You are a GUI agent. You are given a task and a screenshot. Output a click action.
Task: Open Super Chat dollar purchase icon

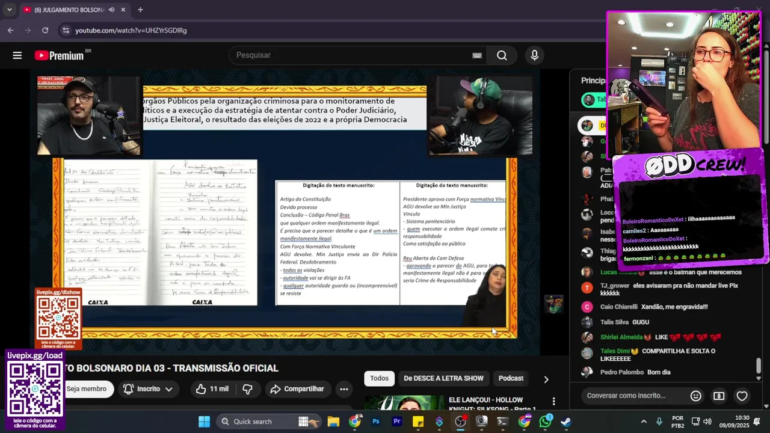(719, 396)
